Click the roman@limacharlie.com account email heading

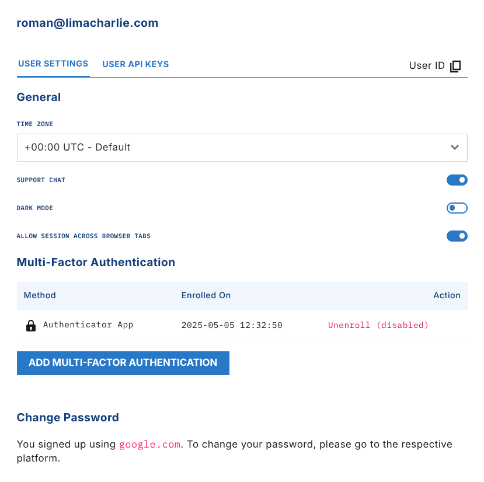(x=88, y=23)
